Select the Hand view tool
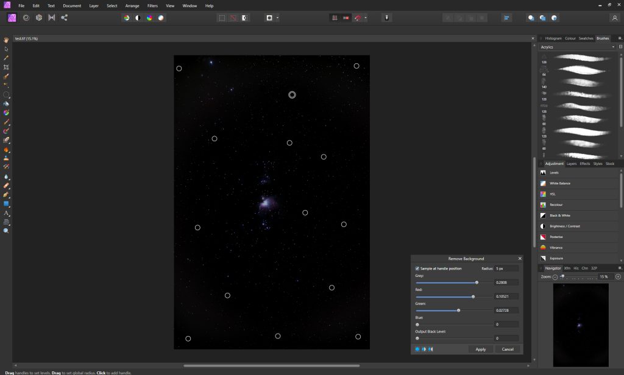 point(6,40)
